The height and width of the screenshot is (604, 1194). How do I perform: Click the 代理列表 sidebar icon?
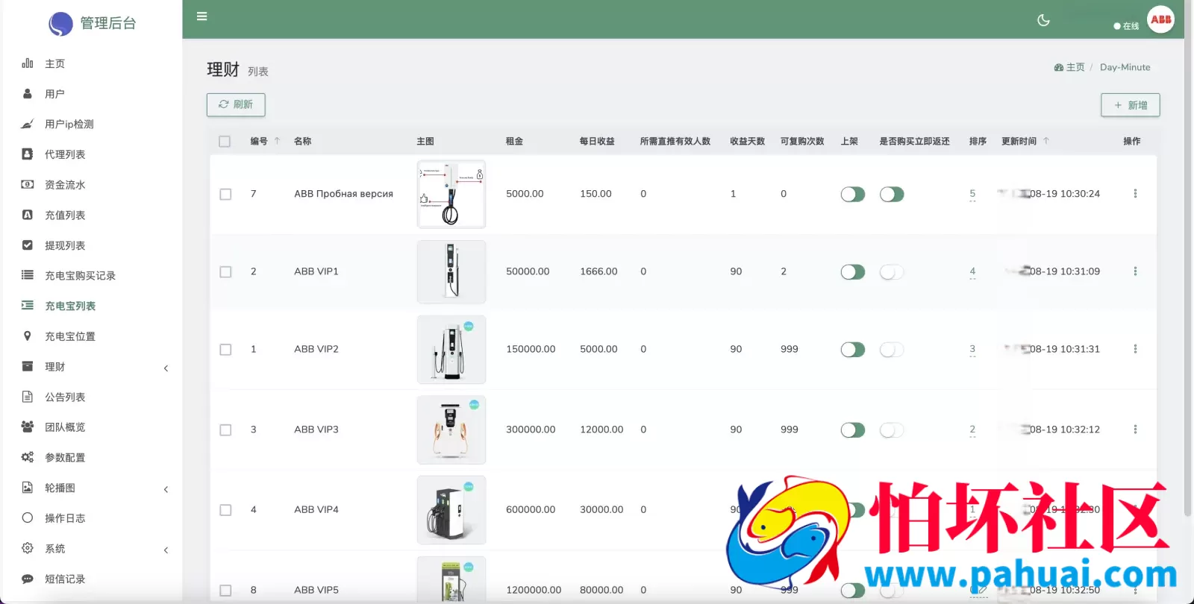point(28,154)
